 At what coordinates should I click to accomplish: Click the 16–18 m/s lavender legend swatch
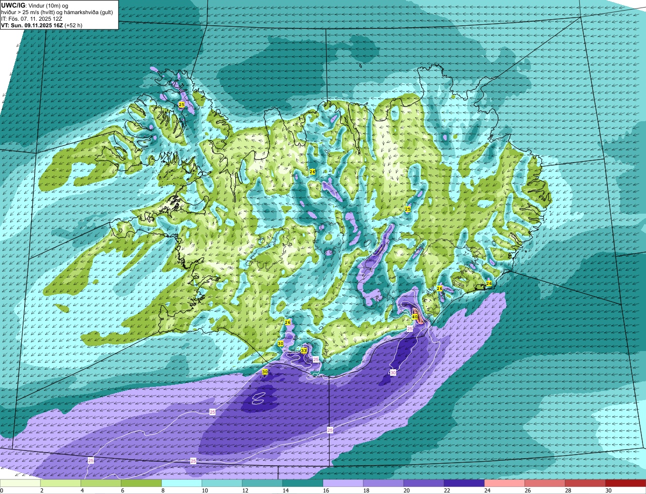[343, 483]
